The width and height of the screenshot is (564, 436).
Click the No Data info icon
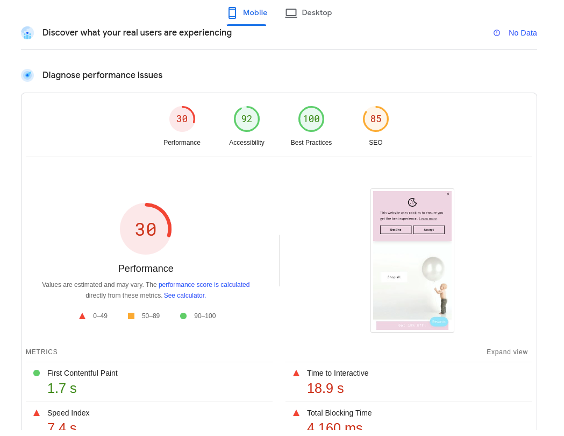pos(497,33)
